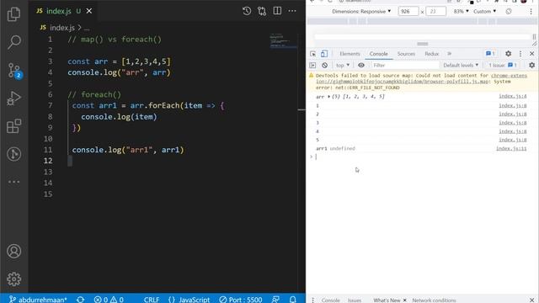The height and width of the screenshot is (303, 539).
Task: Edit the viewport height field
Action: [436, 11]
